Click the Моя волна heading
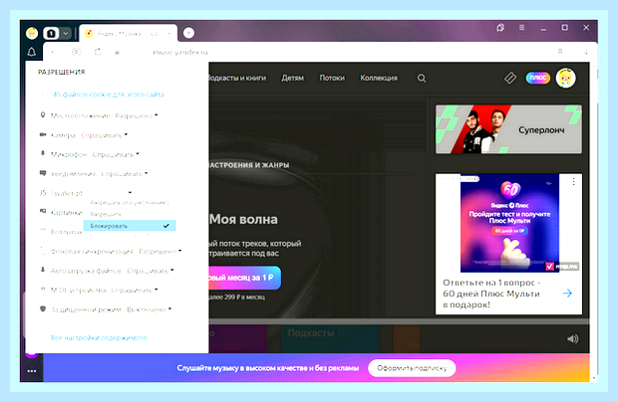The height and width of the screenshot is (402, 618). coord(243,219)
